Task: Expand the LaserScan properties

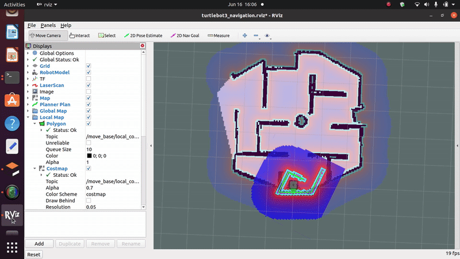Action: point(28,85)
